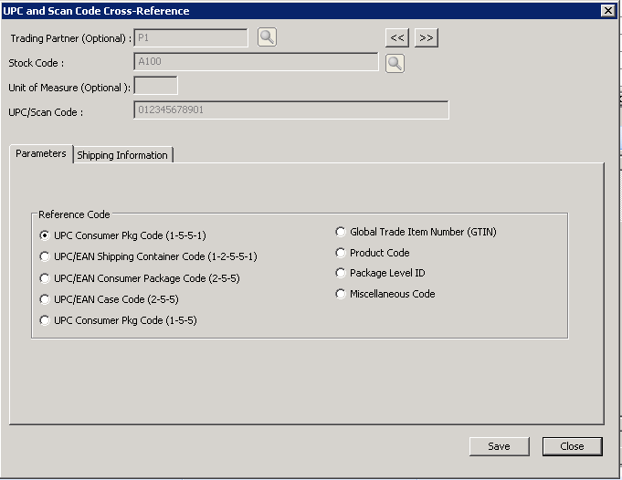Choose UPC/EAN Consumer Package Code (2-5-5)

(45, 278)
